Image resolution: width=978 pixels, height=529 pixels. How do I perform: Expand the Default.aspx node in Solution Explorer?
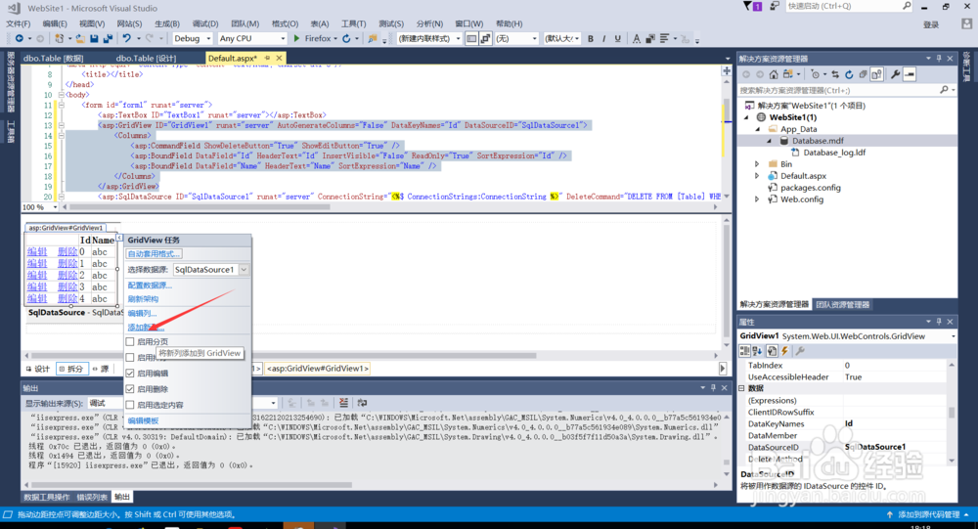pyautogui.click(x=758, y=176)
